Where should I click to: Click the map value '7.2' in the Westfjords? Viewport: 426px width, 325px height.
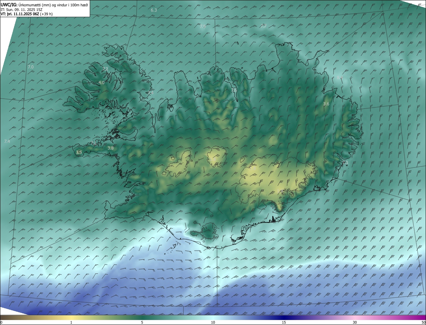(105, 69)
